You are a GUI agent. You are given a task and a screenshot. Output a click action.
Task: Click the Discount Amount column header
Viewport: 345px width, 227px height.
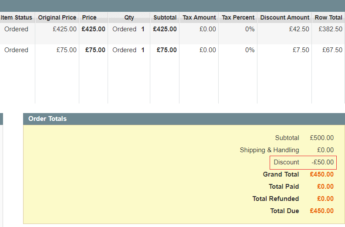click(284, 18)
